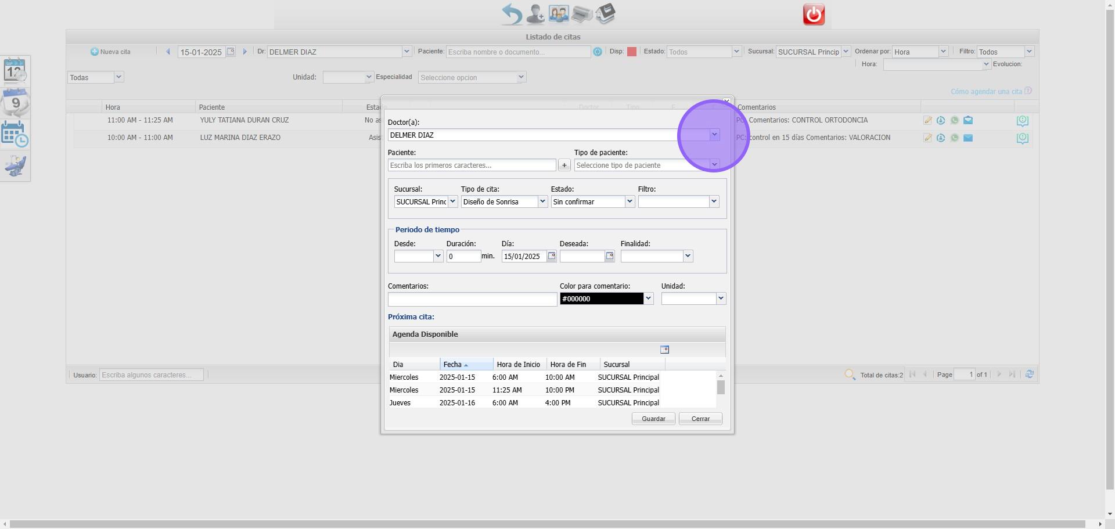Open the comment color picker #000000
The width and height of the screenshot is (1115, 529).
click(x=649, y=298)
